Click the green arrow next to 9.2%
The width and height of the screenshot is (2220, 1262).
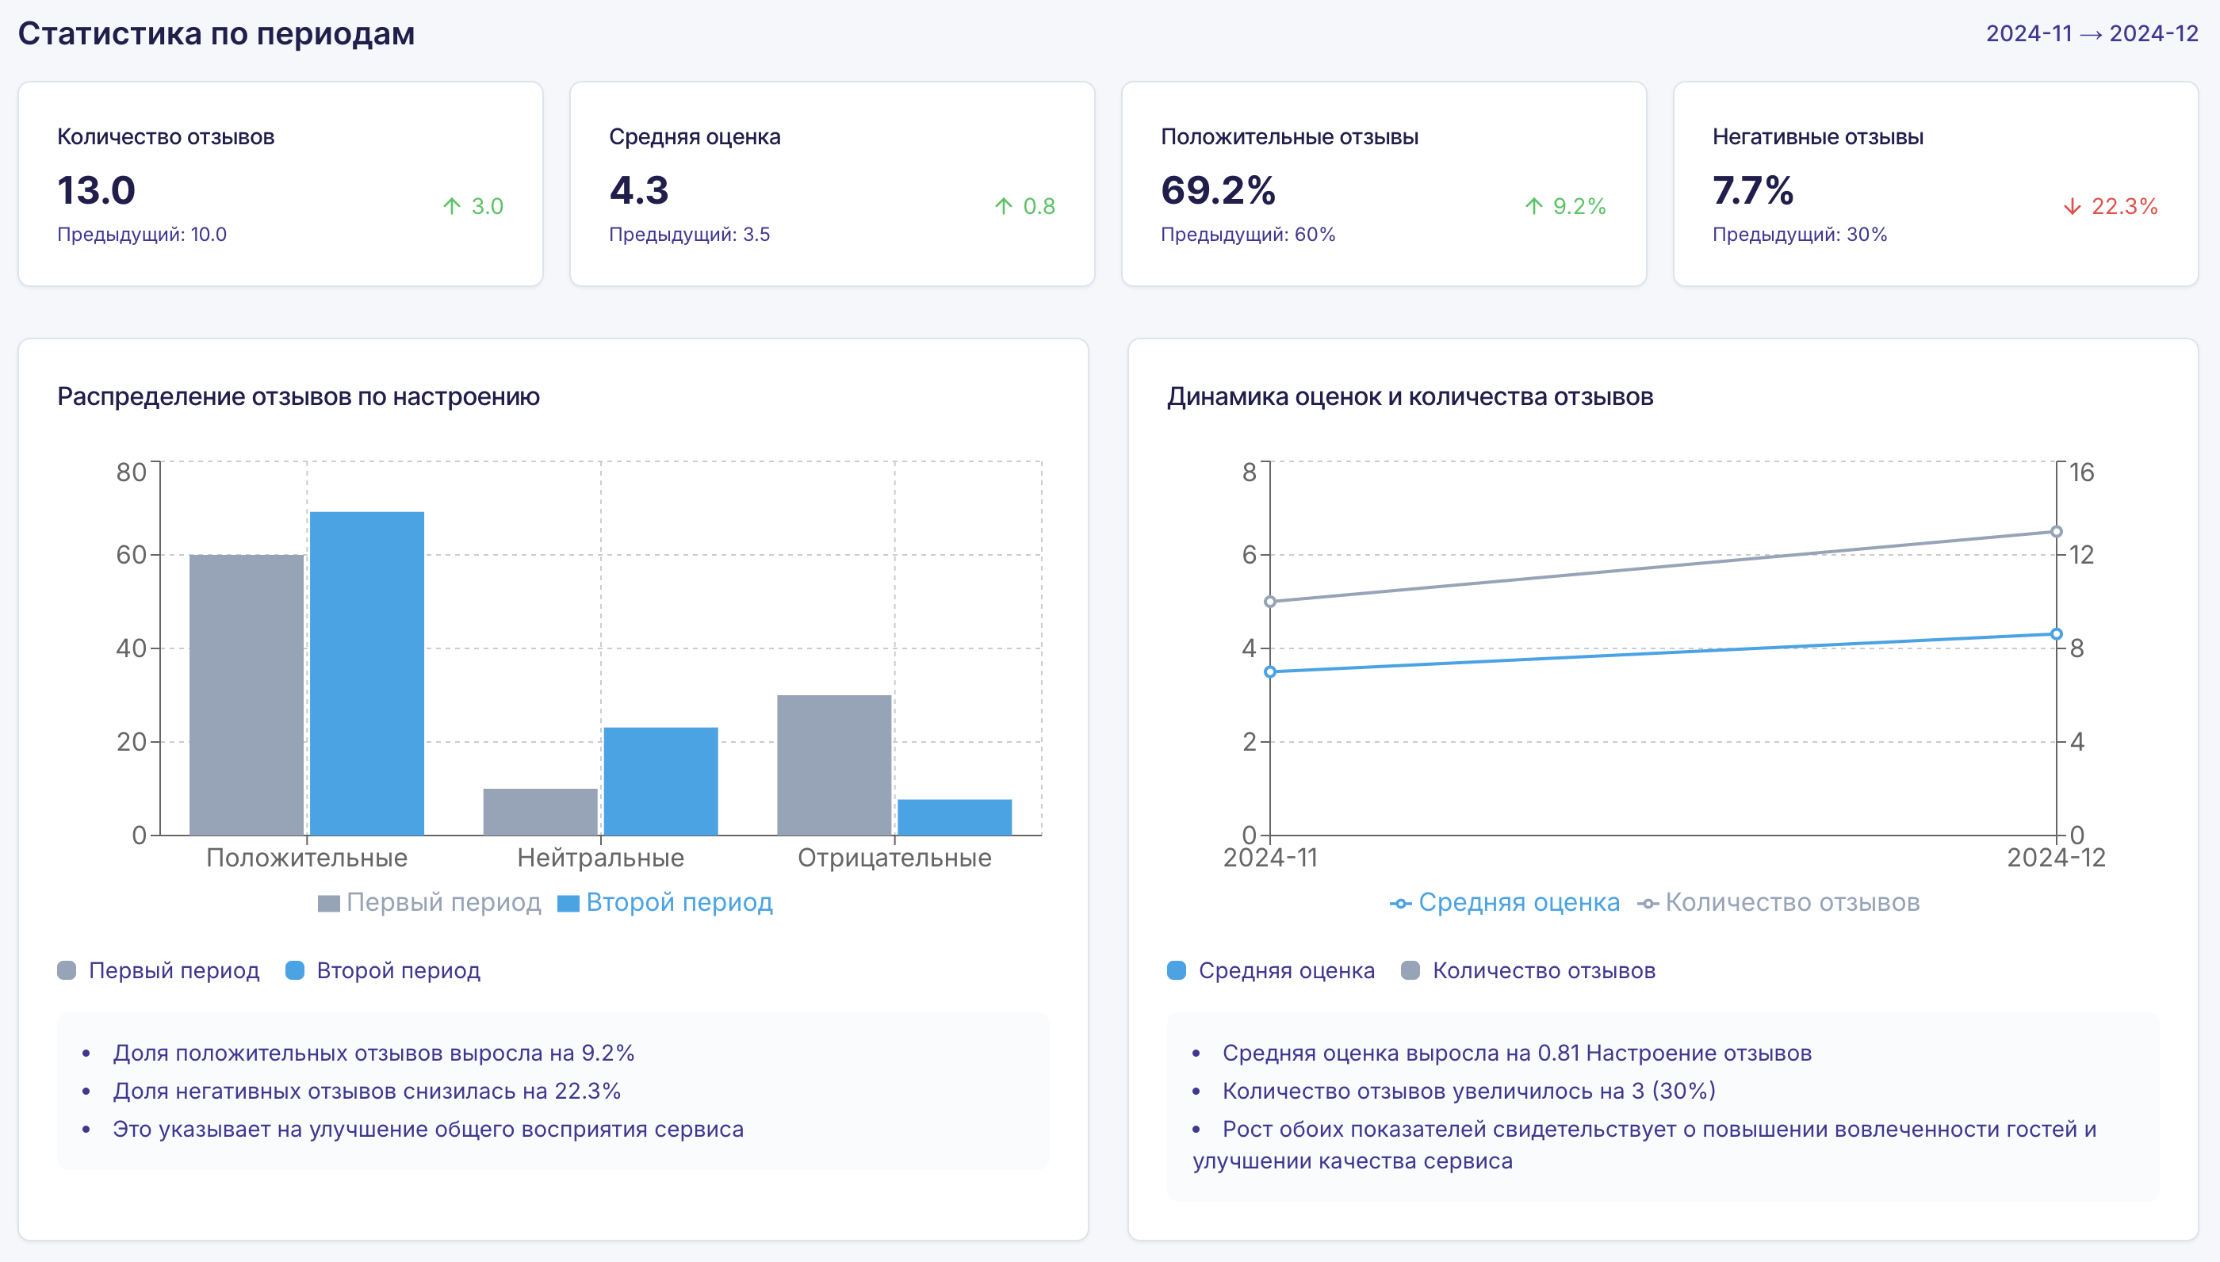1533,206
